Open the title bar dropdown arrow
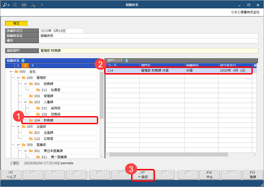 coord(42,5)
